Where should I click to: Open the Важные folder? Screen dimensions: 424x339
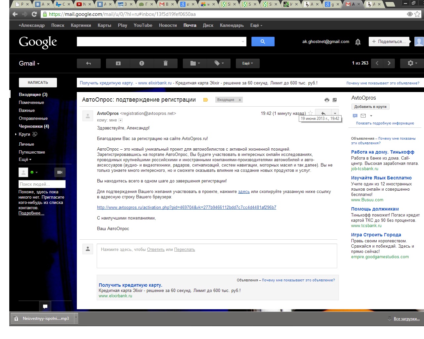pos(27,110)
